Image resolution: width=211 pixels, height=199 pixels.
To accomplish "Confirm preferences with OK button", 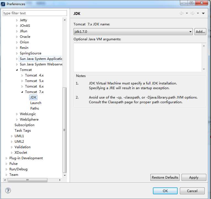I will click(165, 191).
